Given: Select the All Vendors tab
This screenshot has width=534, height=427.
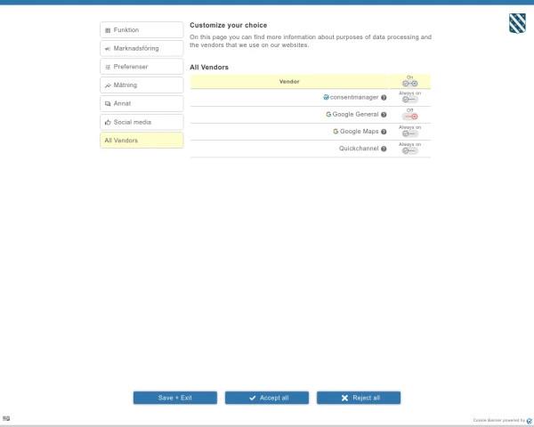Looking at the screenshot, I should [x=142, y=141].
